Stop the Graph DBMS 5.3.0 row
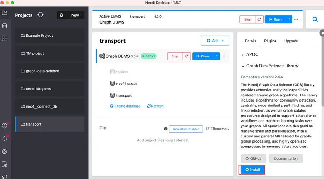This screenshot has width=324, height=179. tap(175, 56)
